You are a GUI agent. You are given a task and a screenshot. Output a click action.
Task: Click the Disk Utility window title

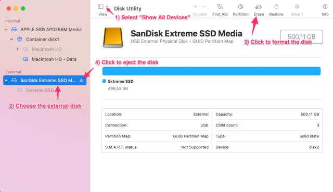click(127, 8)
